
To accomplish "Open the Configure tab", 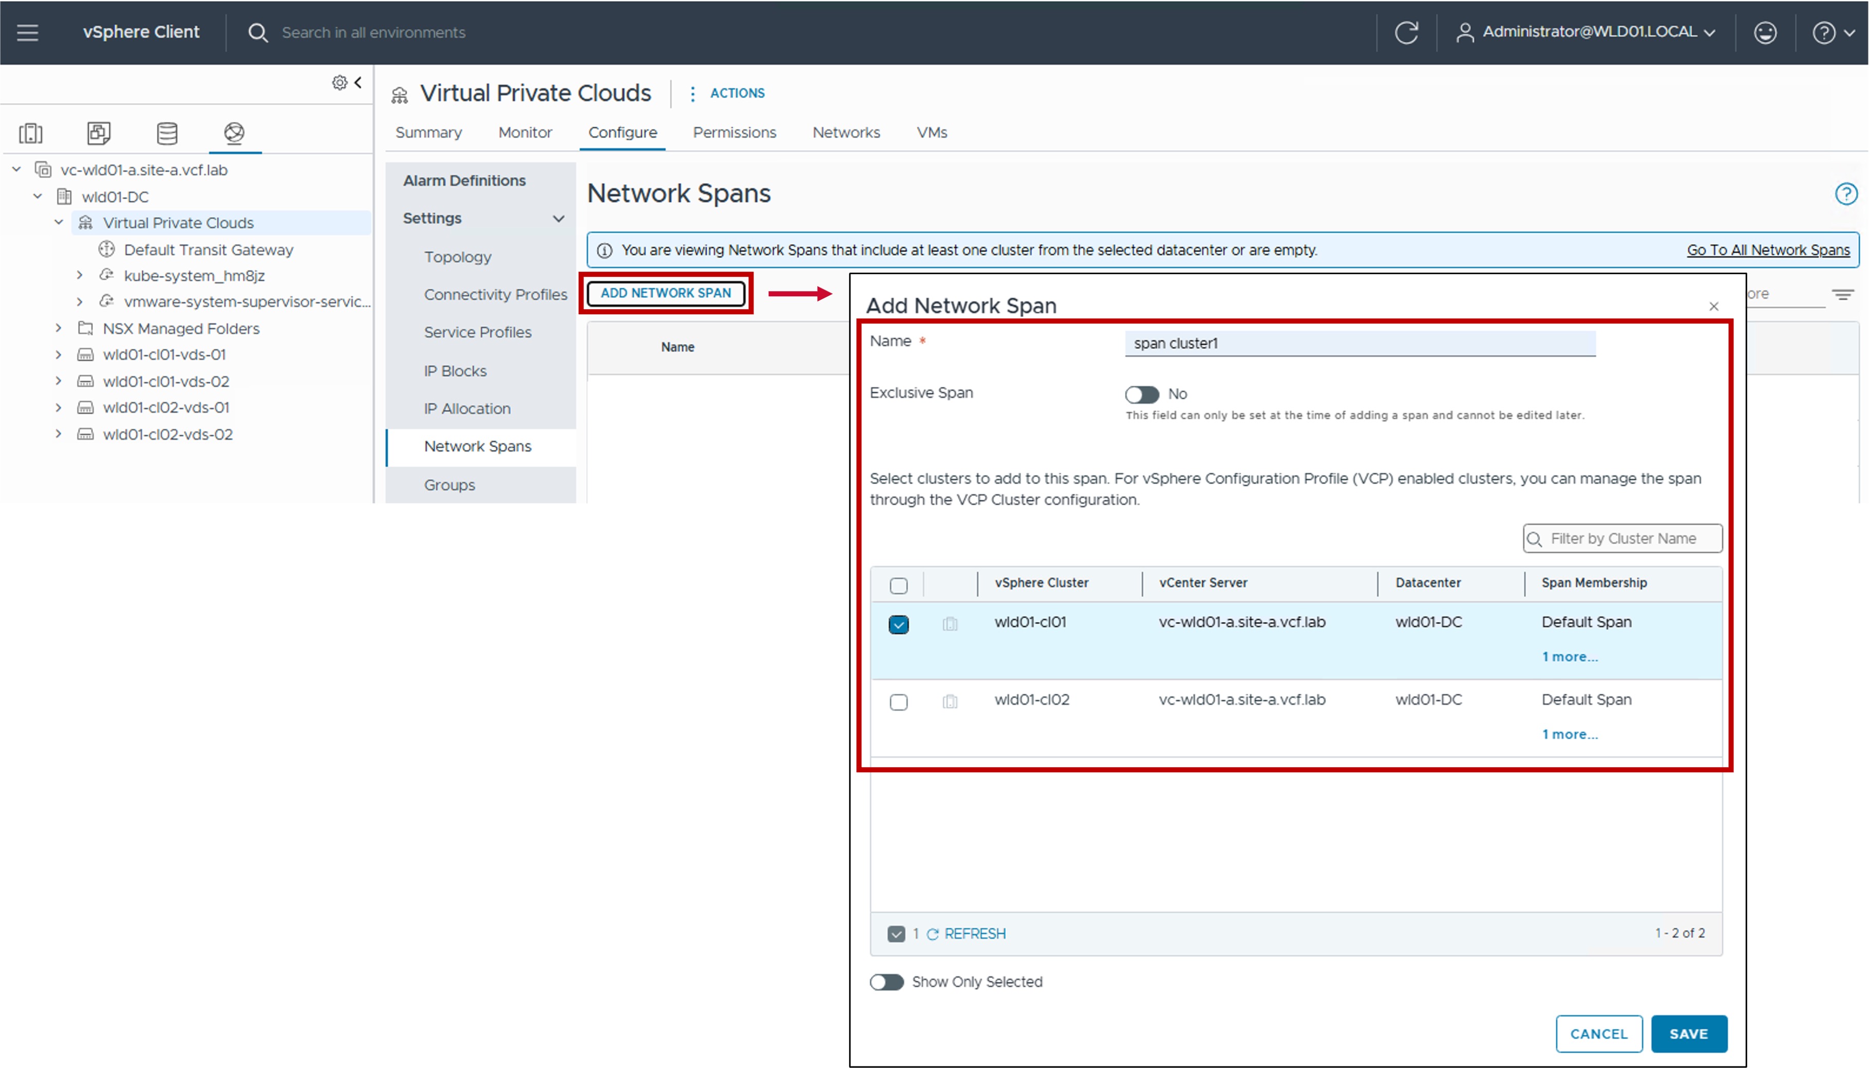I will pos(622,133).
